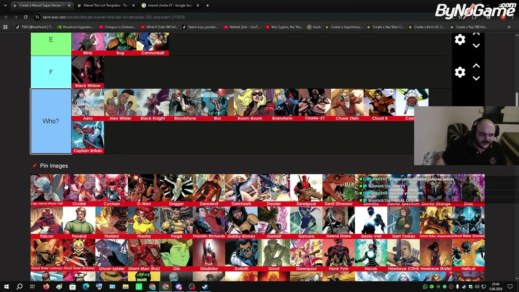The image size is (519, 292).
Task: Open the travle bookmark
Action: pos(314,27)
